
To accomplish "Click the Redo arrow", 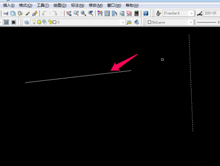I will tap(56, 14).
